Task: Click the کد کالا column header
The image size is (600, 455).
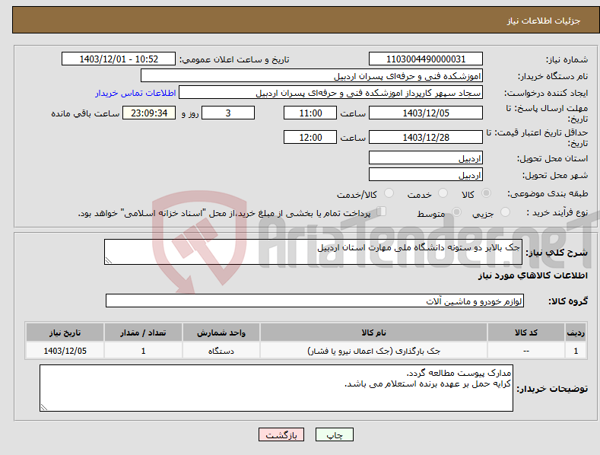Action: pyautogui.click(x=526, y=332)
